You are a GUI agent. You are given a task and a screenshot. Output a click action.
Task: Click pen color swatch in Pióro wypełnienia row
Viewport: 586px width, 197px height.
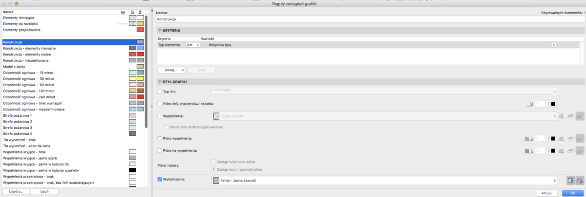pyautogui.click(x=553, y=139)
